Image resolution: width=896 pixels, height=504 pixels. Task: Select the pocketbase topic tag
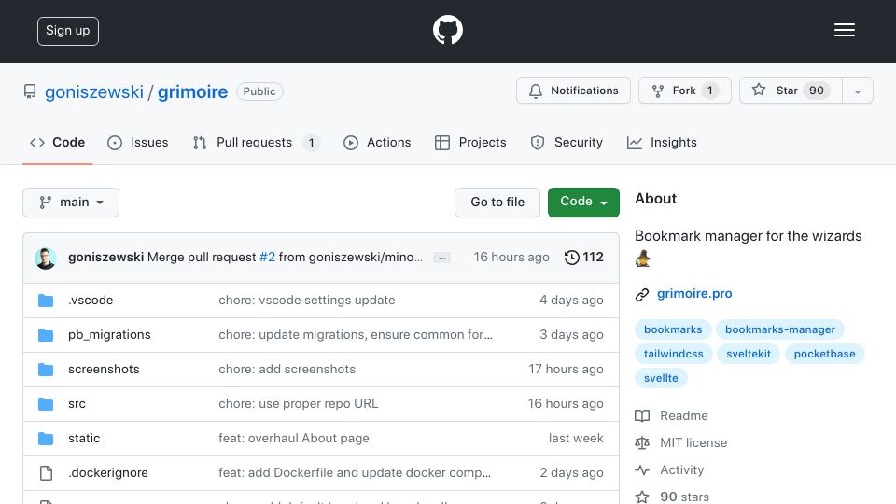[824, 354]
